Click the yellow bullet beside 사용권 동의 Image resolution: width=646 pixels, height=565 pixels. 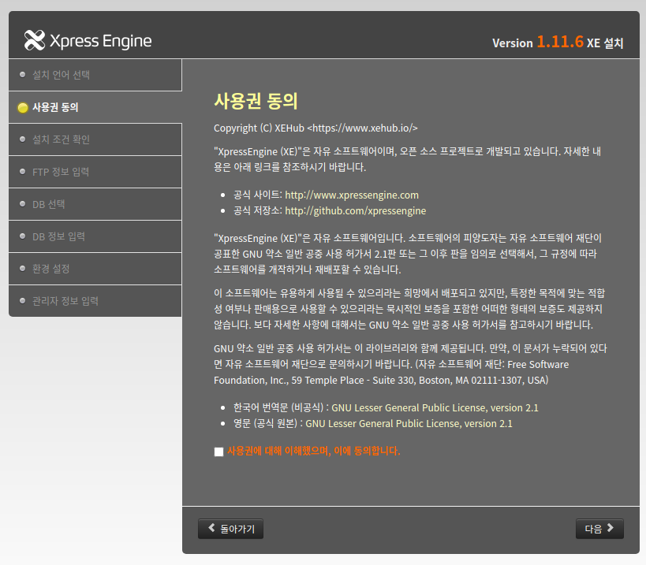coord(23,108)
